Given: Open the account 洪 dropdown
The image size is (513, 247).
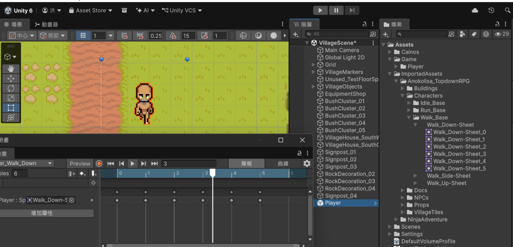Looking at the screenshot, I should (x=52, y=10).
